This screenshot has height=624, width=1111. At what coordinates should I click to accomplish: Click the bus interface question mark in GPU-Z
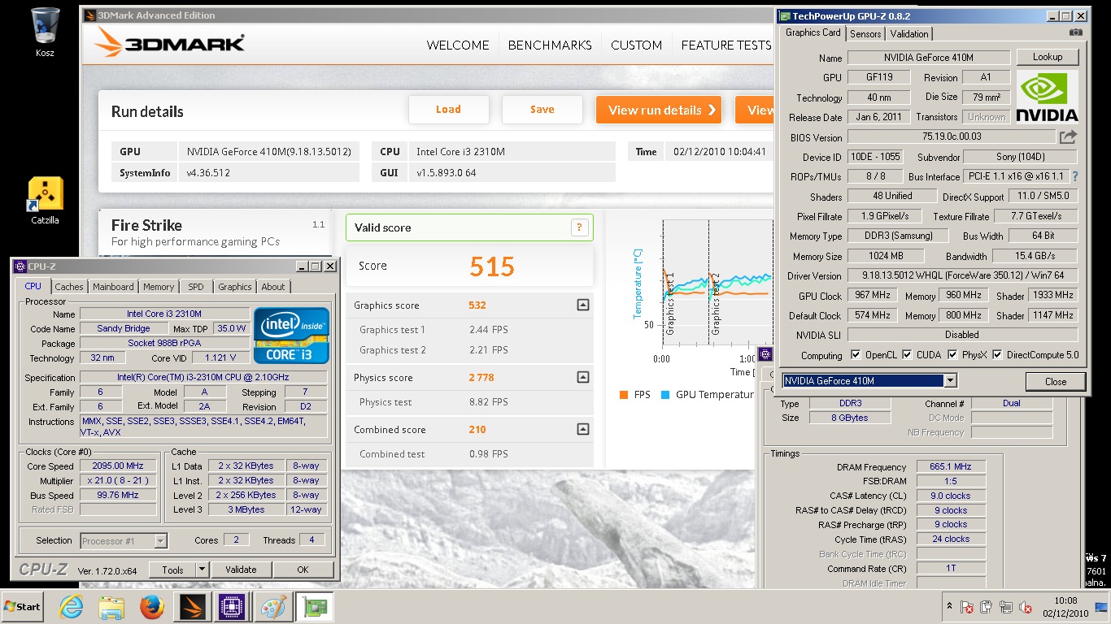[x=1075, y=176]
